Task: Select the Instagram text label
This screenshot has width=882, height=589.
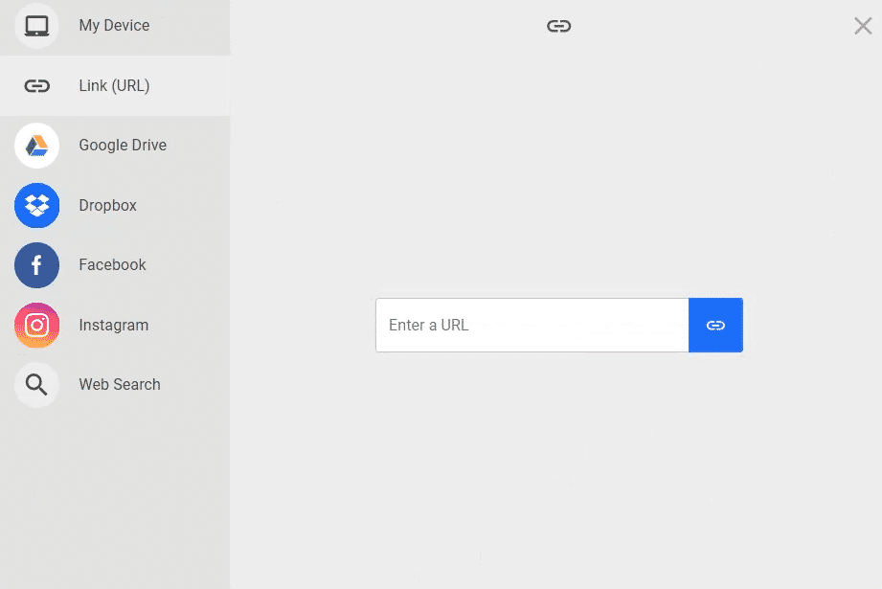Action: [x=114, y=326]
